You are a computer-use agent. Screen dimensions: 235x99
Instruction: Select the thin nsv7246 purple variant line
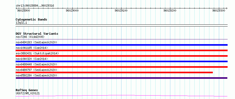point(122,39)
